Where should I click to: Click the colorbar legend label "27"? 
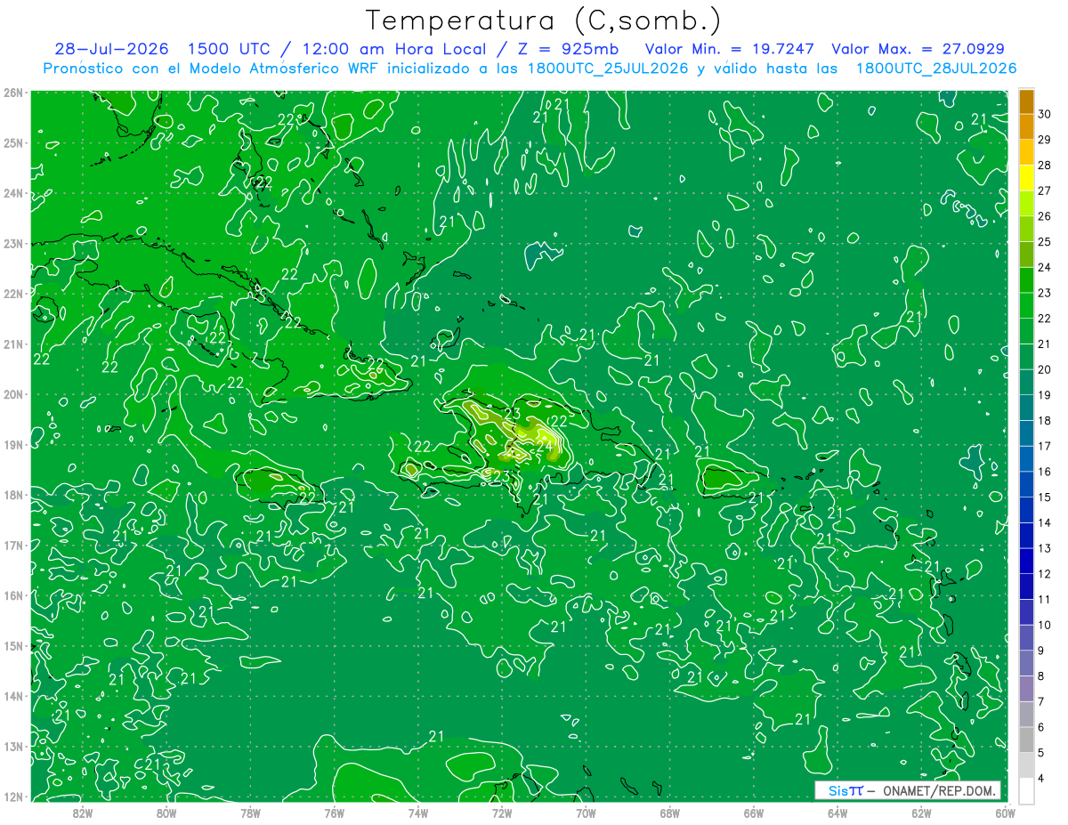coord(1044,190)
